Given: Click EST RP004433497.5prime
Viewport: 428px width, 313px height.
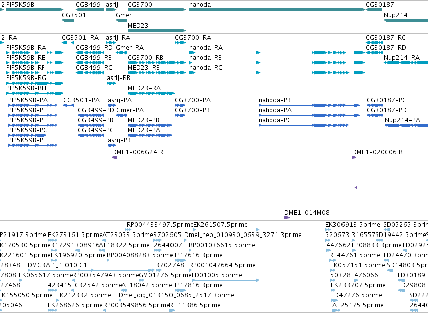Looking at the screenshot, I should click(159, 225).
